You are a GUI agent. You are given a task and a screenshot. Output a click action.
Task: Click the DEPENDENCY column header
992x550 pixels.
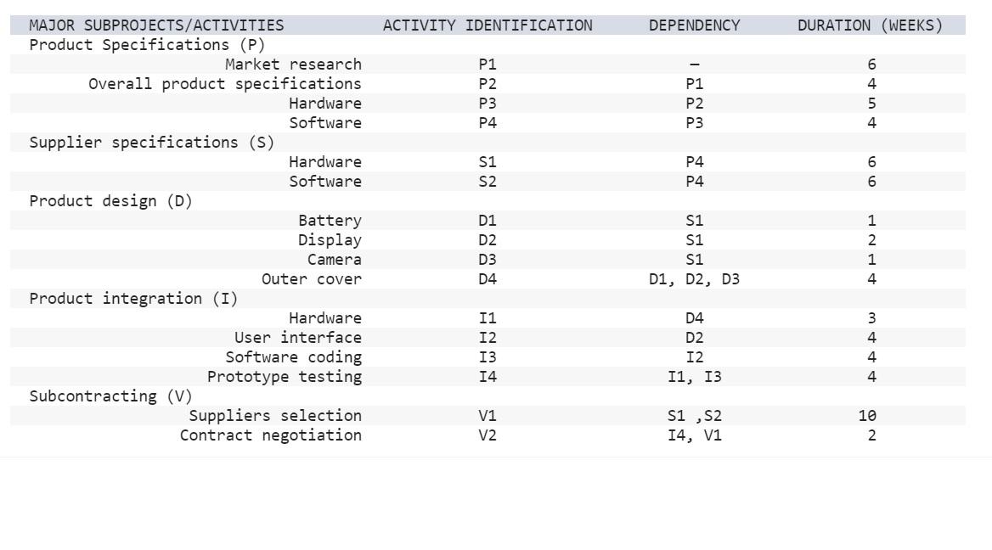coord(694,25)
